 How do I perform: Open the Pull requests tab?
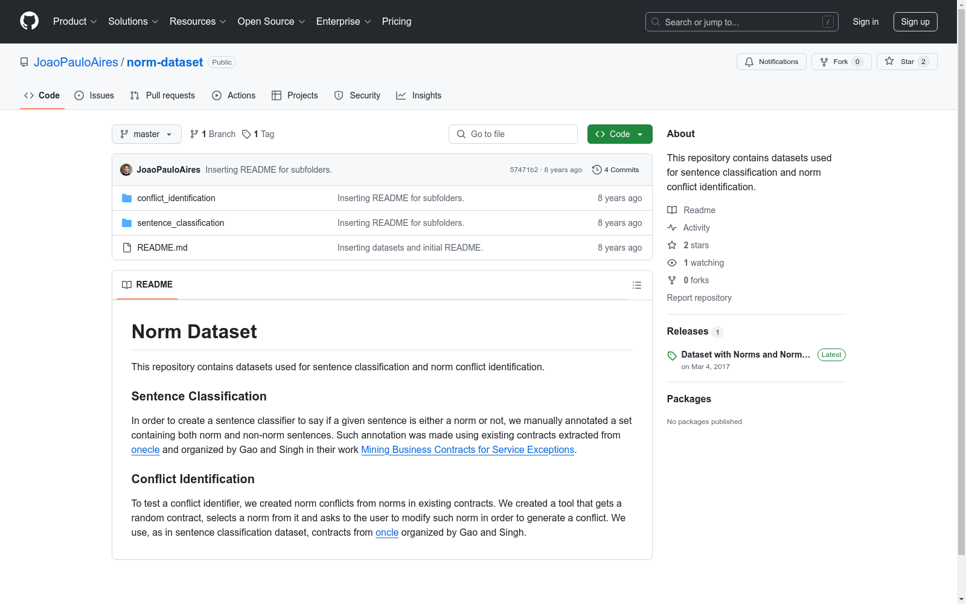162,95
